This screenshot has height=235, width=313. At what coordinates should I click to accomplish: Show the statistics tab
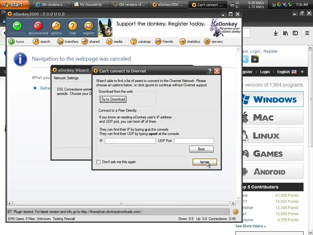click(x=190, y=42)
